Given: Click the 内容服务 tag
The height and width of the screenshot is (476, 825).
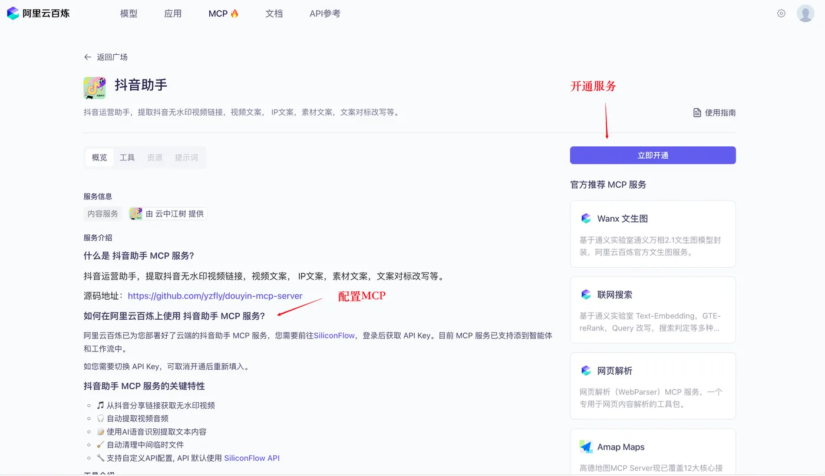Looking at the screenshot, I should (x=103, y=214).
